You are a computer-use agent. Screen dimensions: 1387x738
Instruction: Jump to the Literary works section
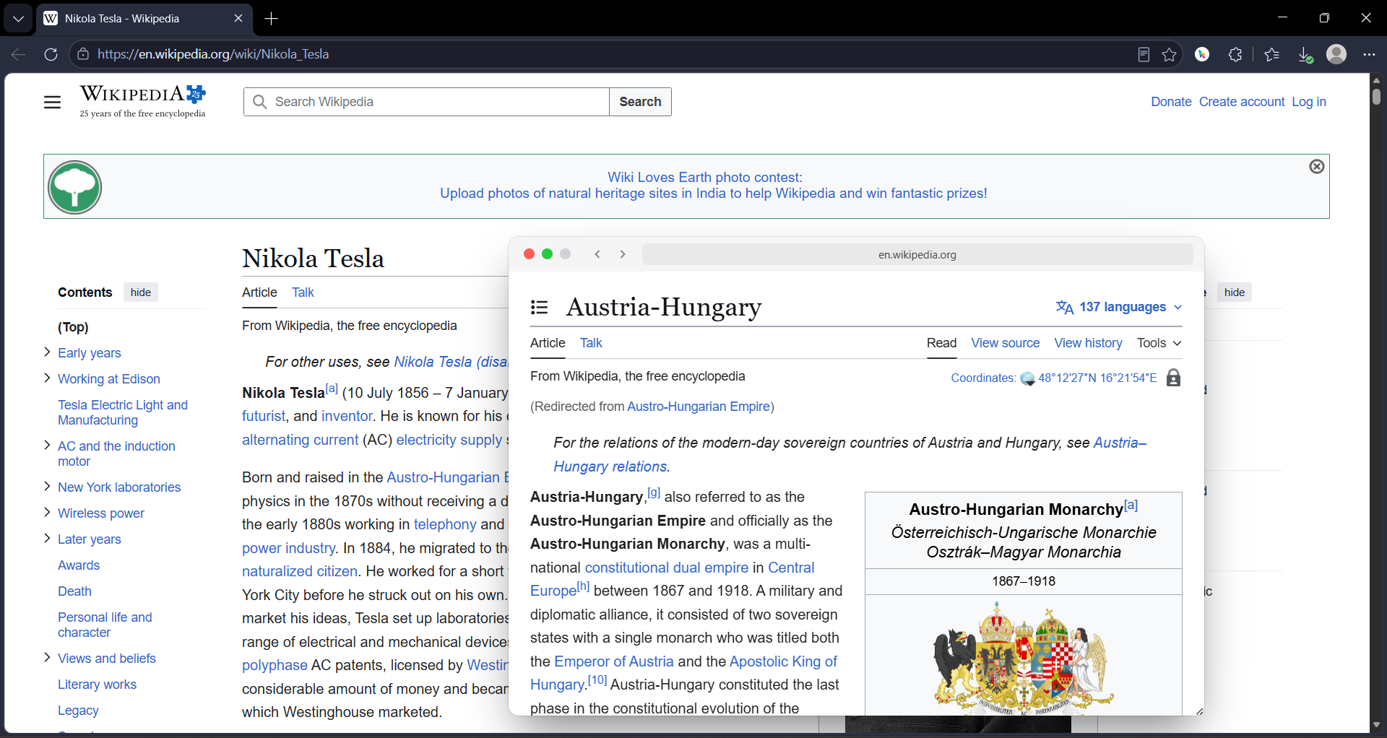point(97,685)
